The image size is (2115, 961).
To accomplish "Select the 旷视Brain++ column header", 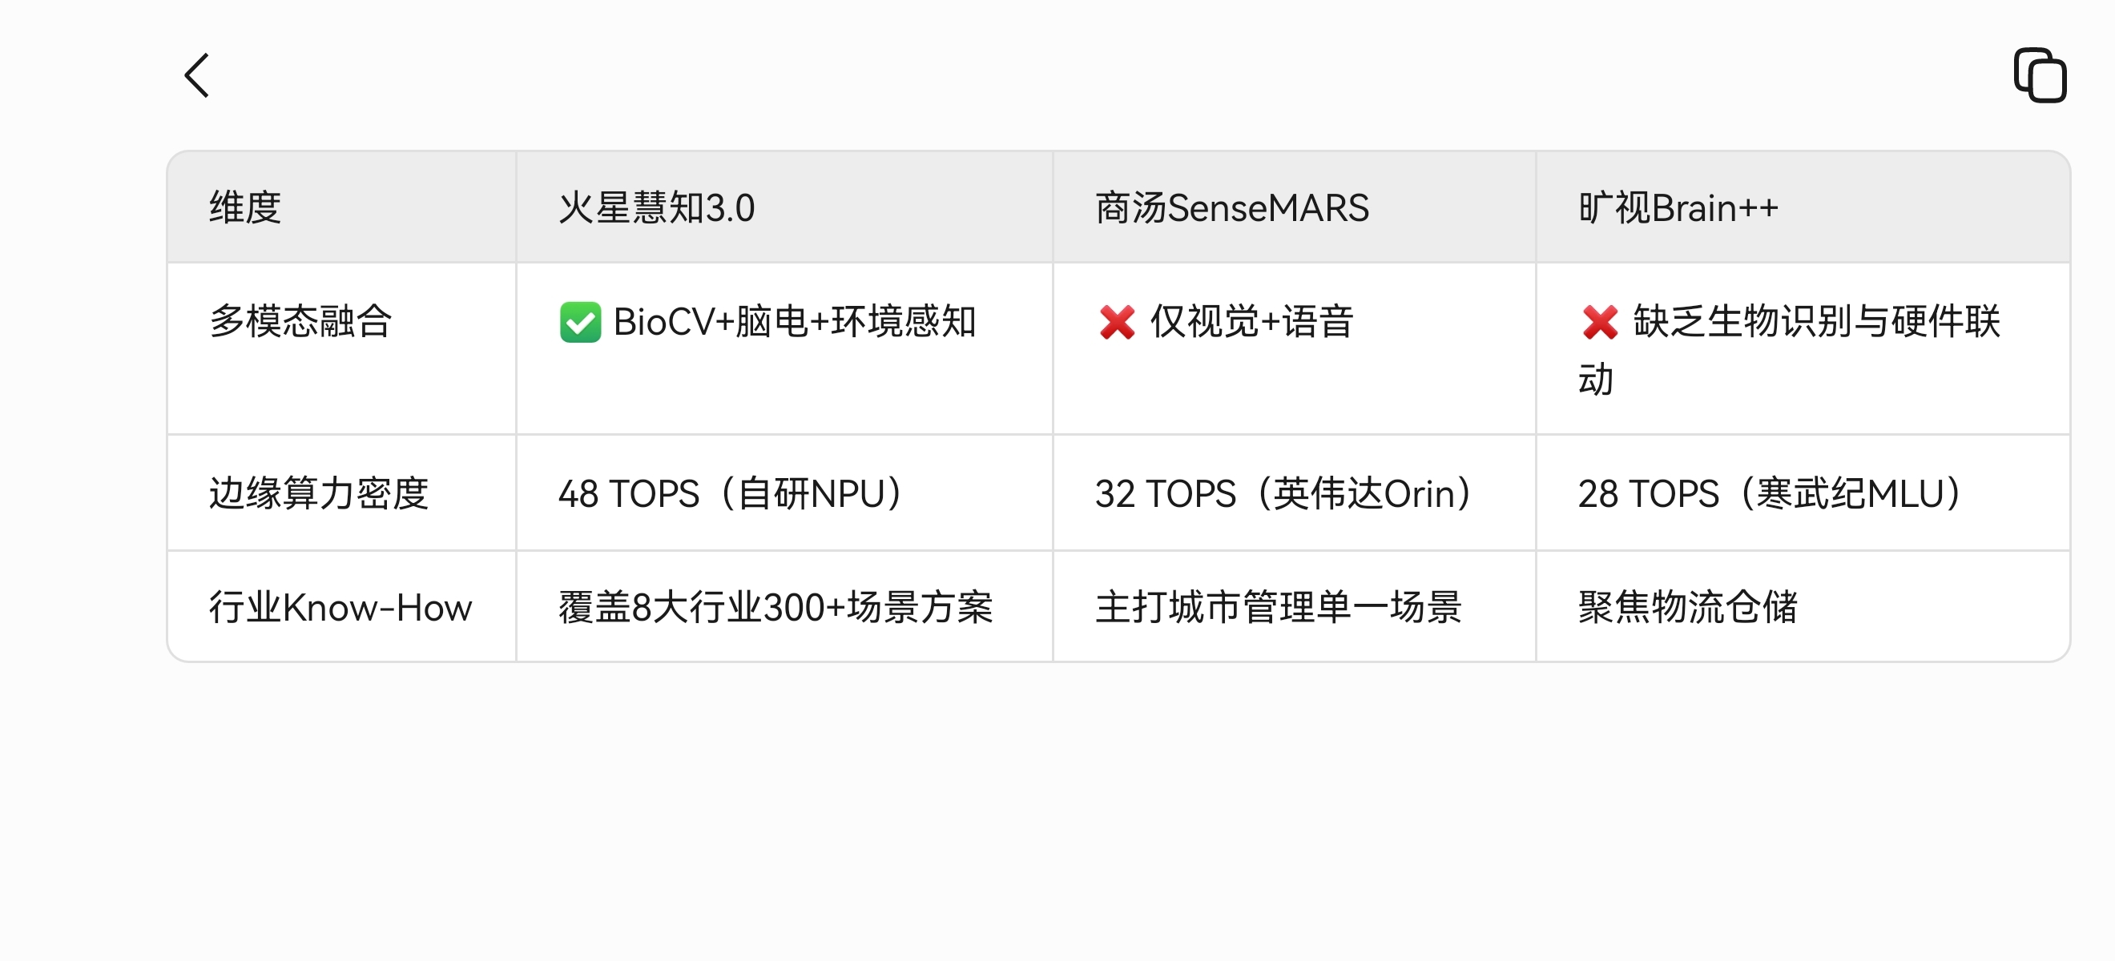I will 1803,207.
